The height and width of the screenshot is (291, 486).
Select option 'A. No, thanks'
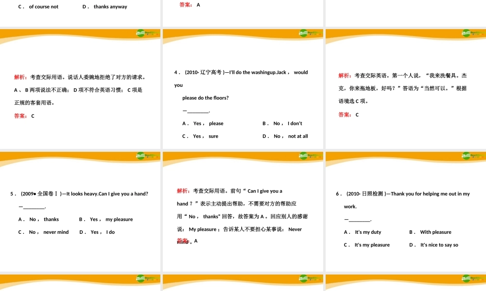(x=38, y=219)
